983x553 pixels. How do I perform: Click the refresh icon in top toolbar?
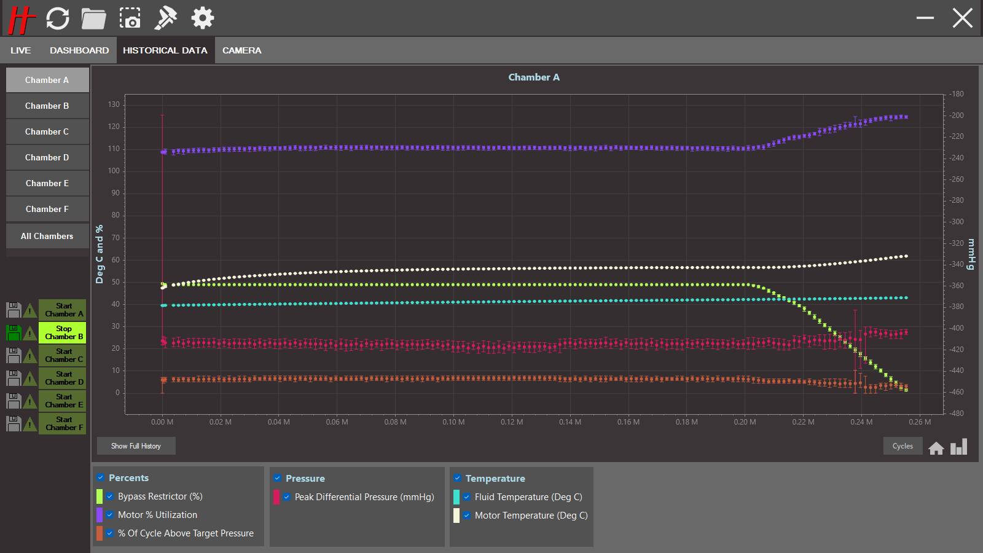click(x=58, y=18)
